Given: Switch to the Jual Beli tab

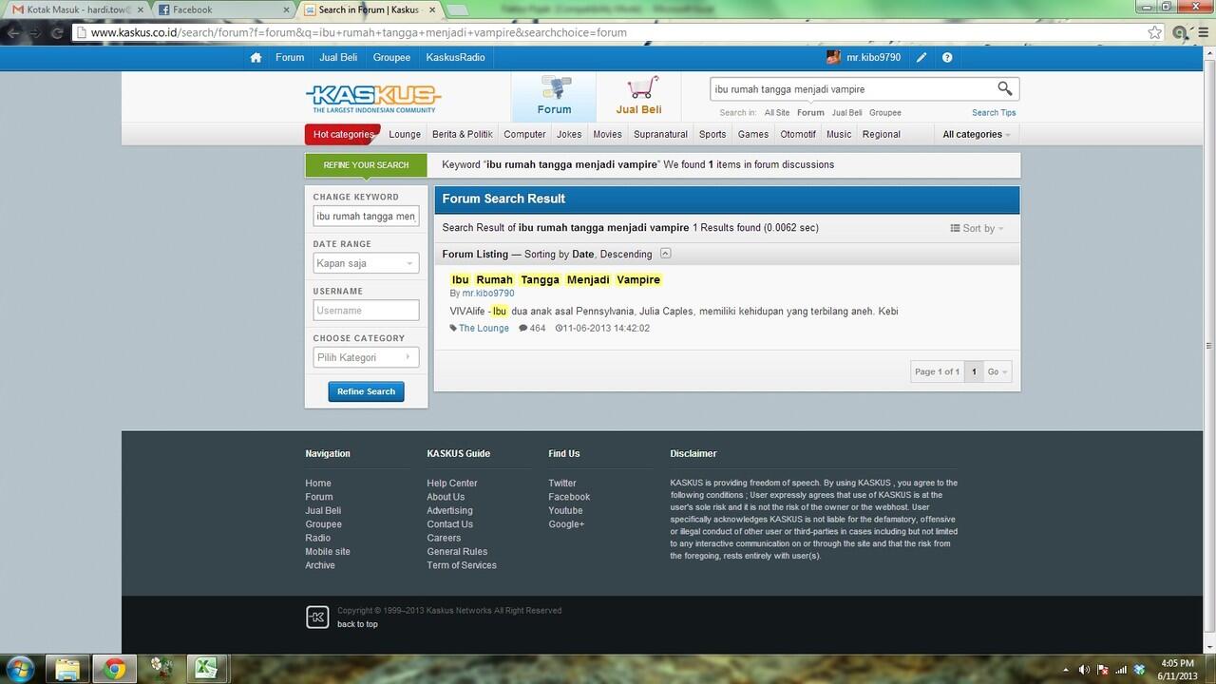Looking at the screenshot, I should pyautogui.click(x=638, y=97).
